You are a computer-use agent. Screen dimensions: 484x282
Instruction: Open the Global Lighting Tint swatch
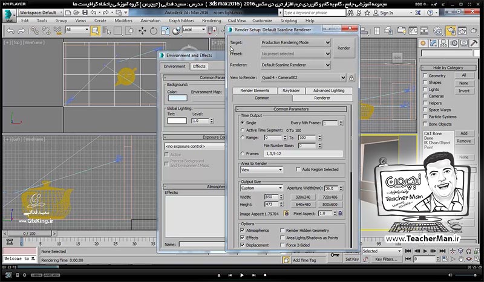177,121
